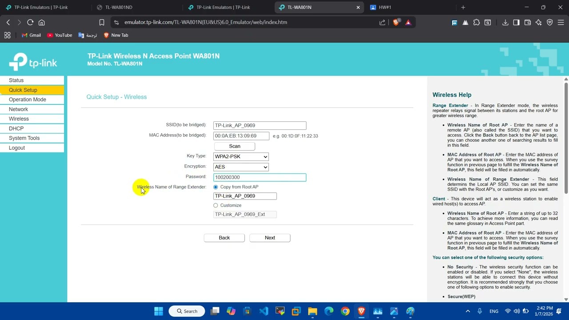Open the Wireless sidebar menu

(x=32, y=119)
